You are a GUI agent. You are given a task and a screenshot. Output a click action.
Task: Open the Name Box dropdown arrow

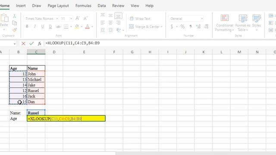pos(15,43)
